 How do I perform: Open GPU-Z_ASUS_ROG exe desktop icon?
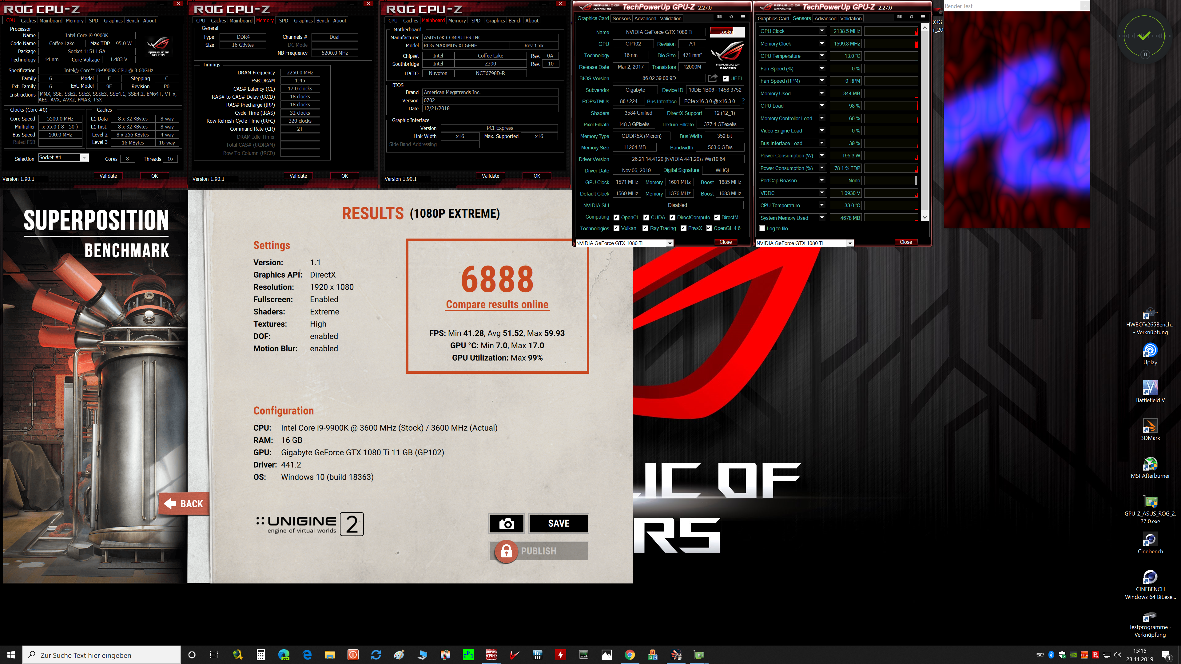1150,509
